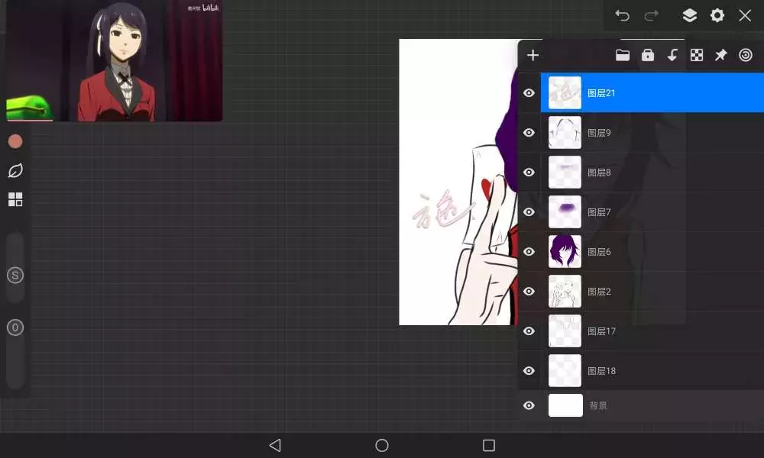This screenshot has width=764, height=458.
Task: Click the 图层7 layer name
Action: [599, 212]
